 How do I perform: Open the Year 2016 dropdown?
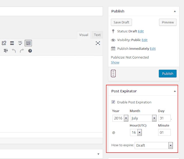(120, 118)
